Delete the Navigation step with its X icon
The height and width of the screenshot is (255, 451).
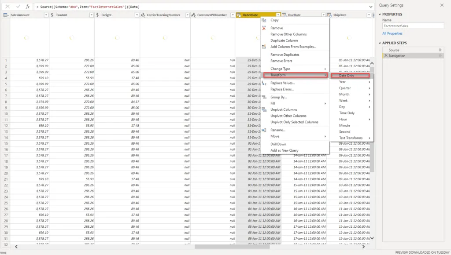coord(386,56)
